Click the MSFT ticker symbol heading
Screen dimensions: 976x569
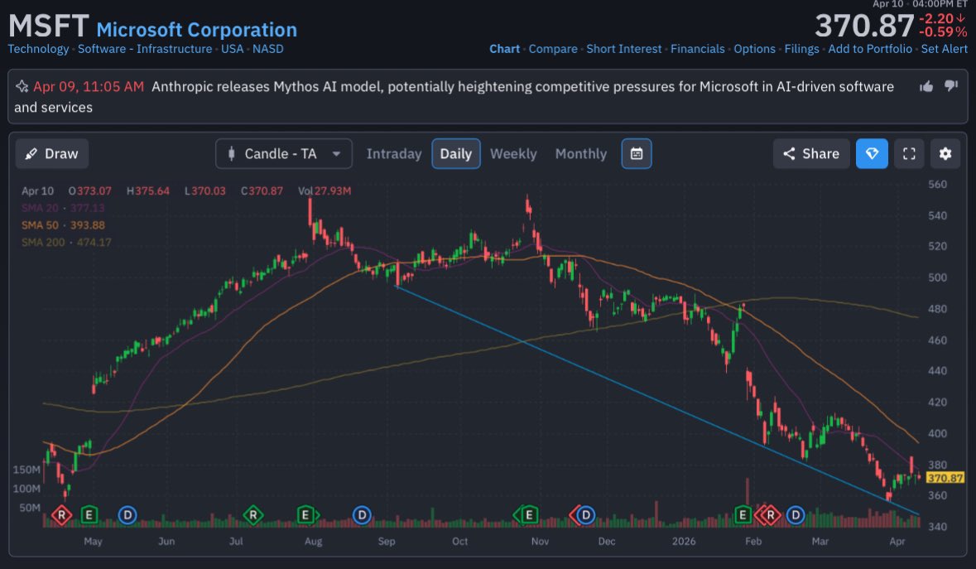(49, 27)
